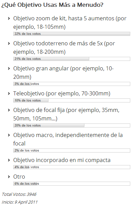135x207 pixels.
Task: Click the poll title ¿Qué Objetivo Usas Más a Menudo?
Action: 52,5
